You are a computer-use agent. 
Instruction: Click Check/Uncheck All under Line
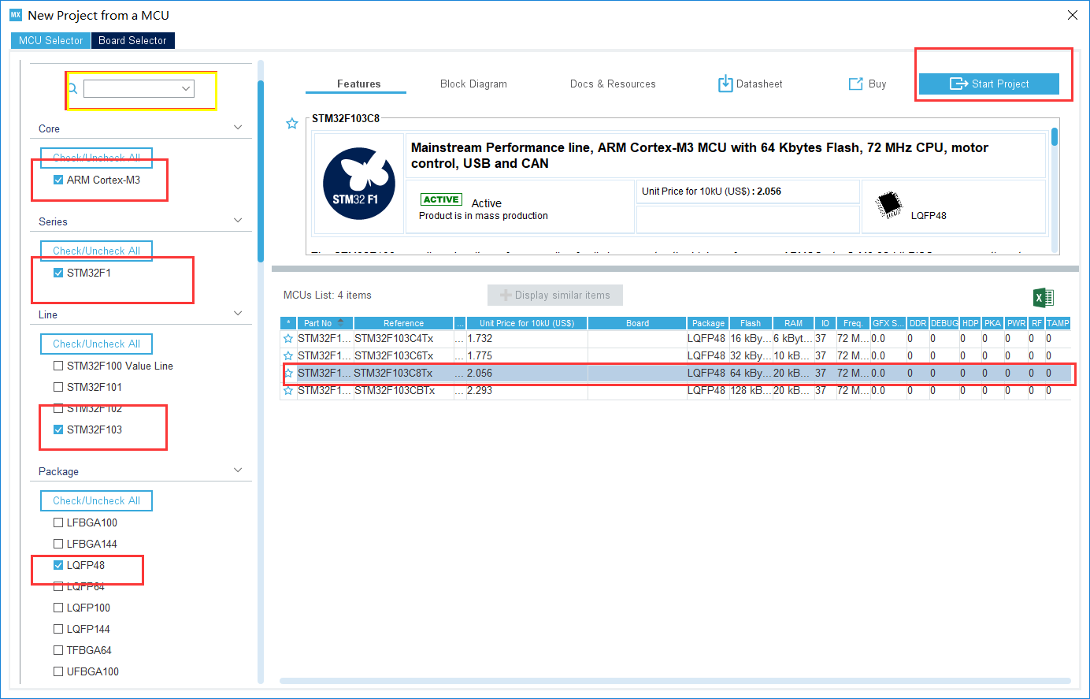(x=96, y=344)
